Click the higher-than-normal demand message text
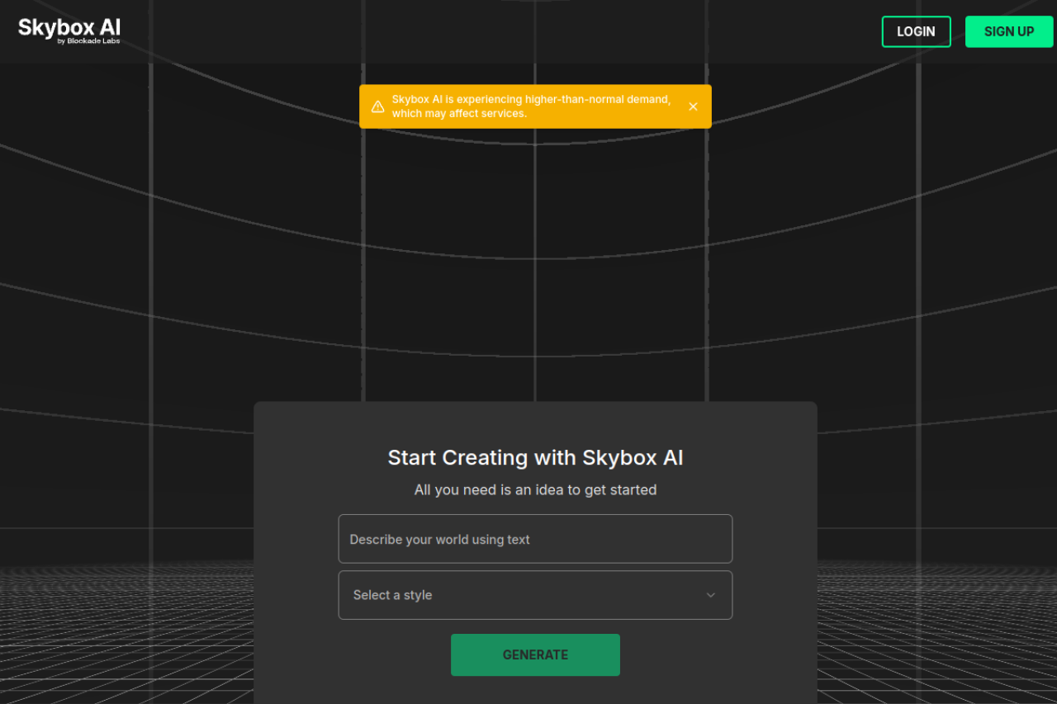 tap(531, 106)
